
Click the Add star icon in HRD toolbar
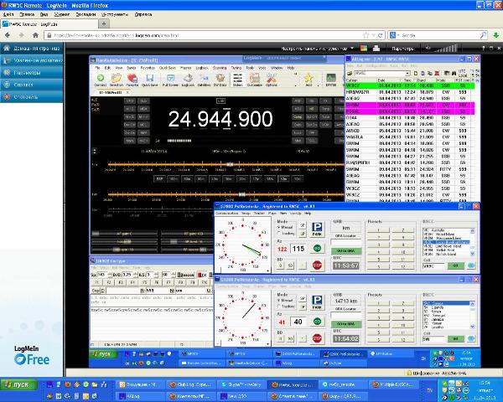pos(309,80)
